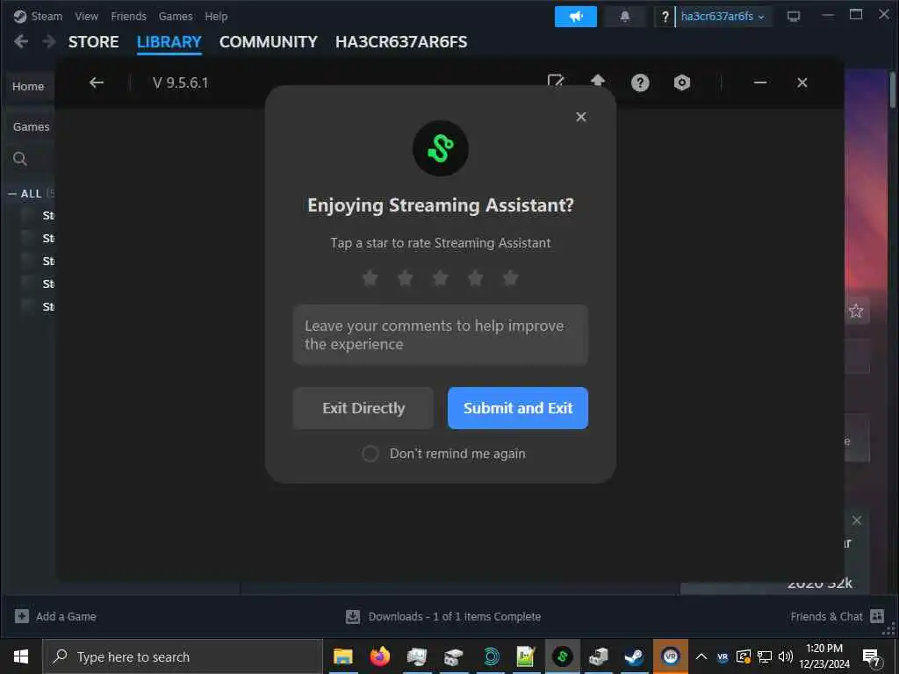
Task: Rate Streaming Assistant two stars
Action: point(406,278)
